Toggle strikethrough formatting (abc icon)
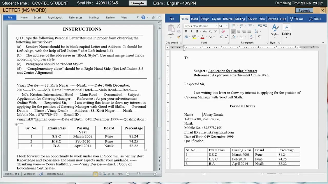 (x=205, y=31)
